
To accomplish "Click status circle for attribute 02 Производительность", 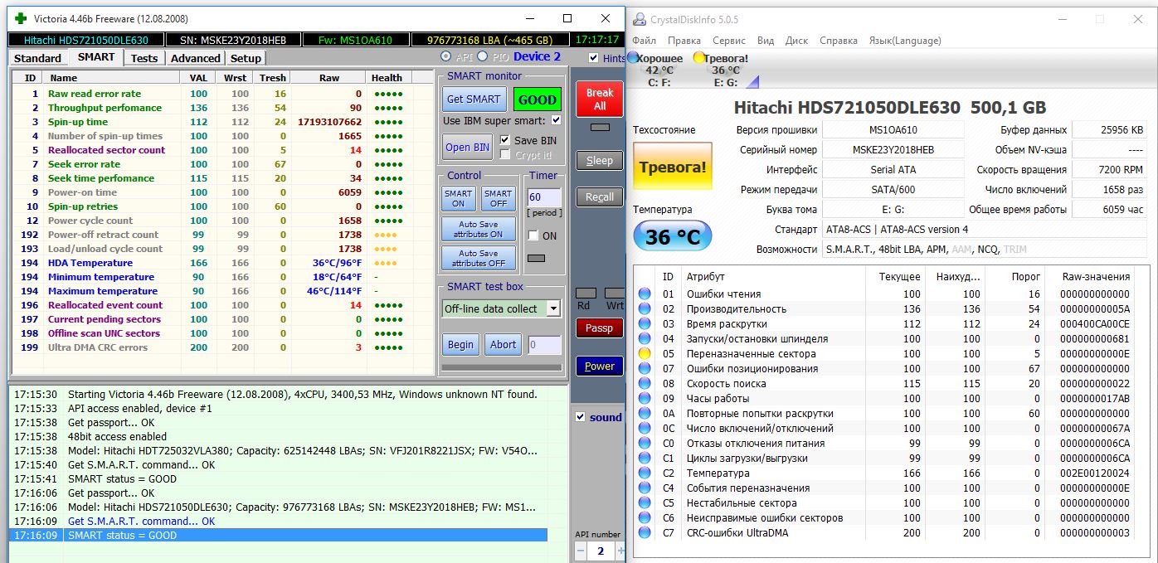I will (645, 309).
